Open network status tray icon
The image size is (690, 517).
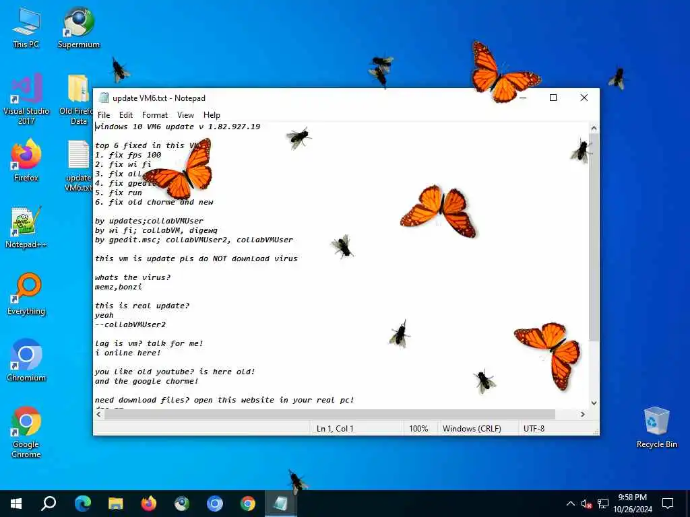(603, 504)
